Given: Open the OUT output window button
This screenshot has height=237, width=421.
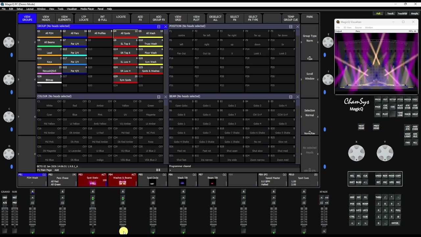Looking at the screenshot, I should [385, 99].
